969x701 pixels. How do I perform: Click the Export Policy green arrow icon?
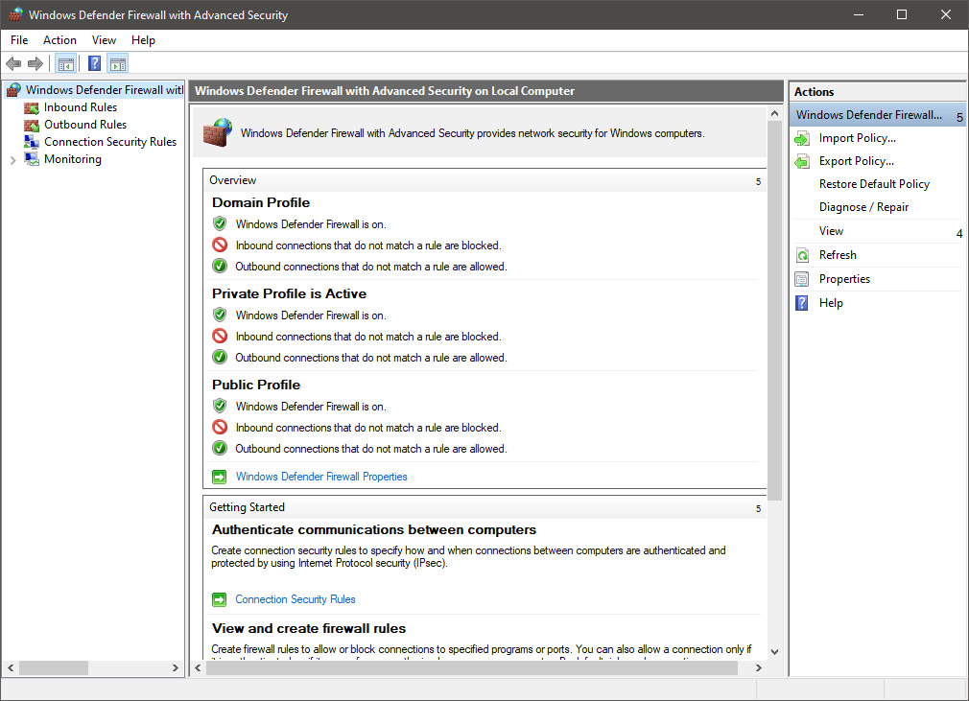point(802,162)
